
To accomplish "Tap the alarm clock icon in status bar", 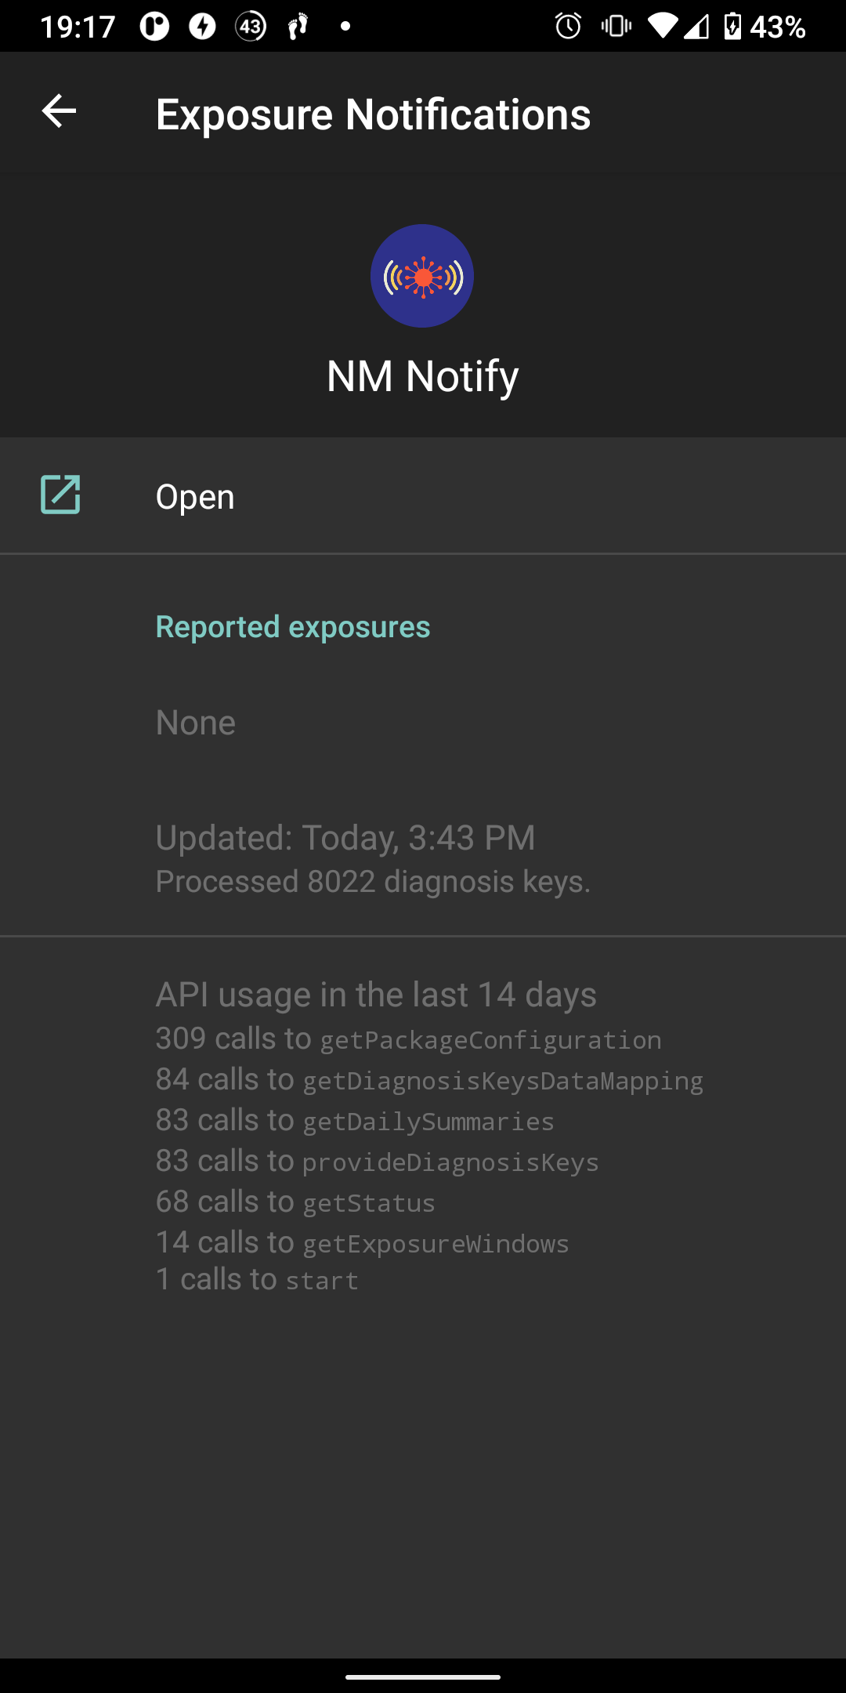I will pos(567,26).
